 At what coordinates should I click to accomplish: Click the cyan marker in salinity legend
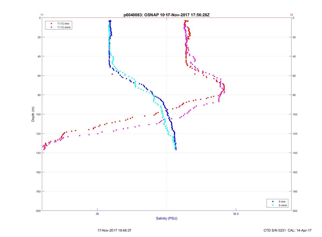[x=273, y=205]
